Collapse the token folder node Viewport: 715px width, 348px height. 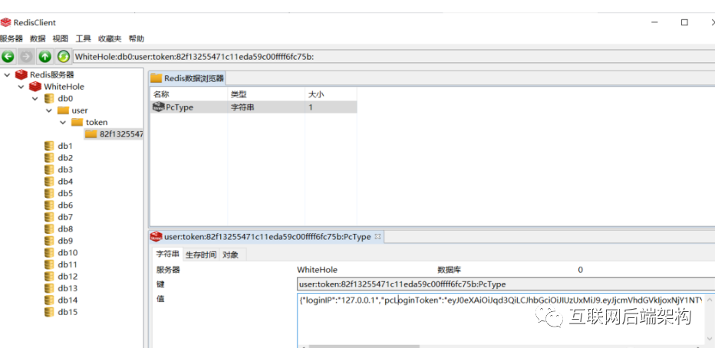tap(63, 122)
